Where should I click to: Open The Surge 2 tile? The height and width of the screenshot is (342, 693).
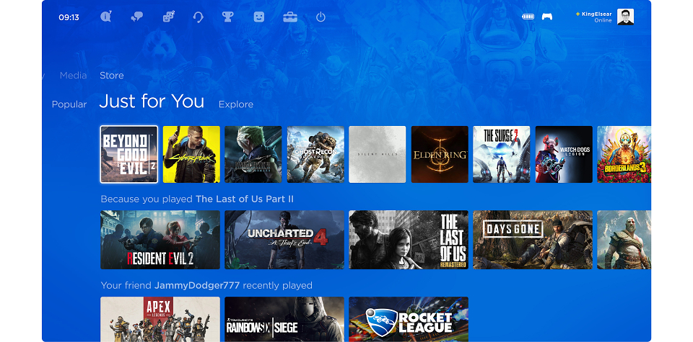point(502,154)
